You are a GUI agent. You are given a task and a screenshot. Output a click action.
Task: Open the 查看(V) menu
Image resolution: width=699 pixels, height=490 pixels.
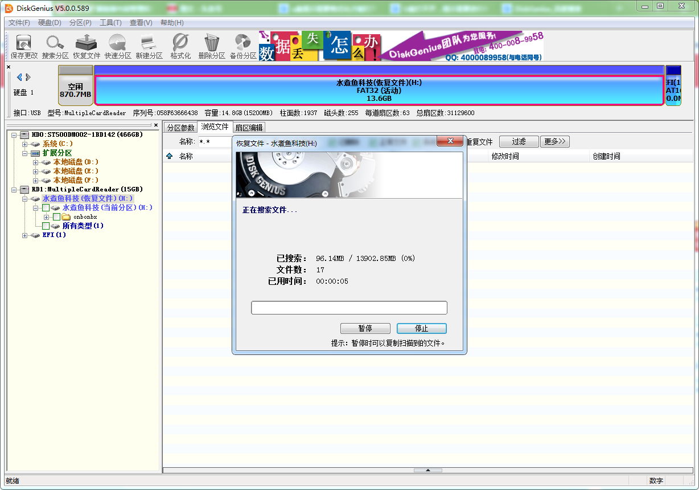coord(141,23)
